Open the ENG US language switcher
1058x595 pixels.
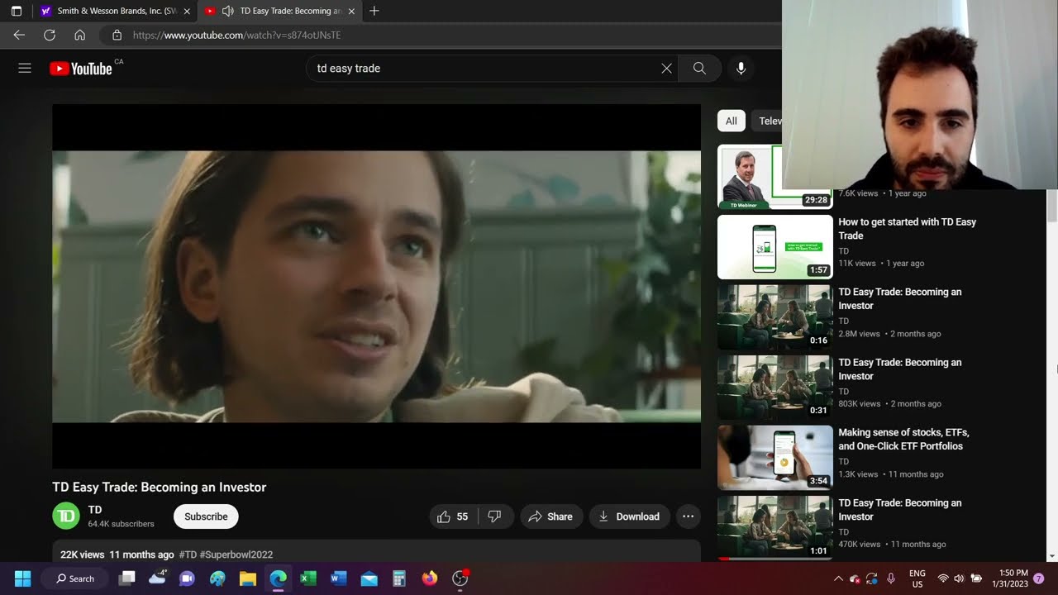click(917, 578)
